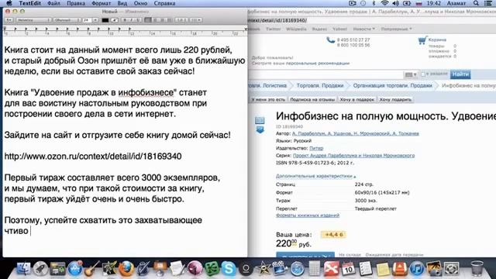Open the Справка menu
Viewport: 496px width, 279px height.
click(x=164, y=3)
